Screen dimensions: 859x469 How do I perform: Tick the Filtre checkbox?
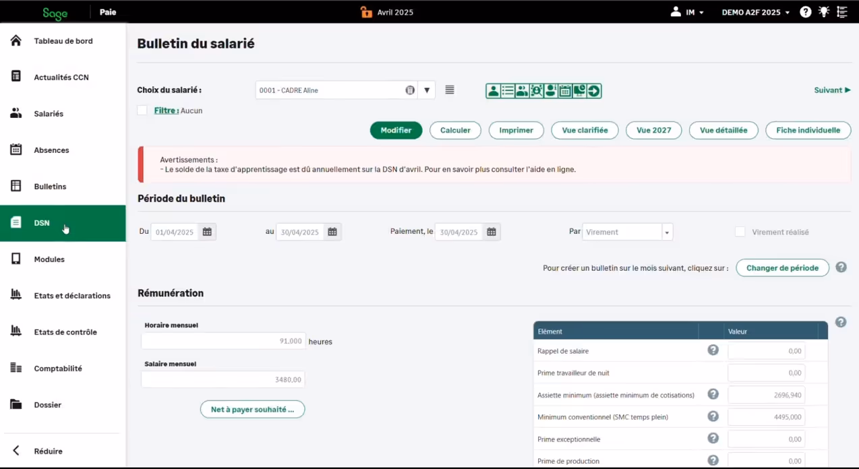tap(142, 111)
